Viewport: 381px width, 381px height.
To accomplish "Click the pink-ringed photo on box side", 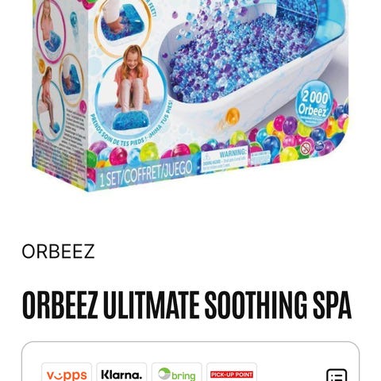I will pyautogui.click(x=52, y=30).
